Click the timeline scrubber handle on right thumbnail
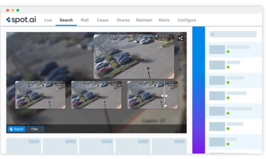The height and width of the screenshot is (159, 266). [165, 96]
